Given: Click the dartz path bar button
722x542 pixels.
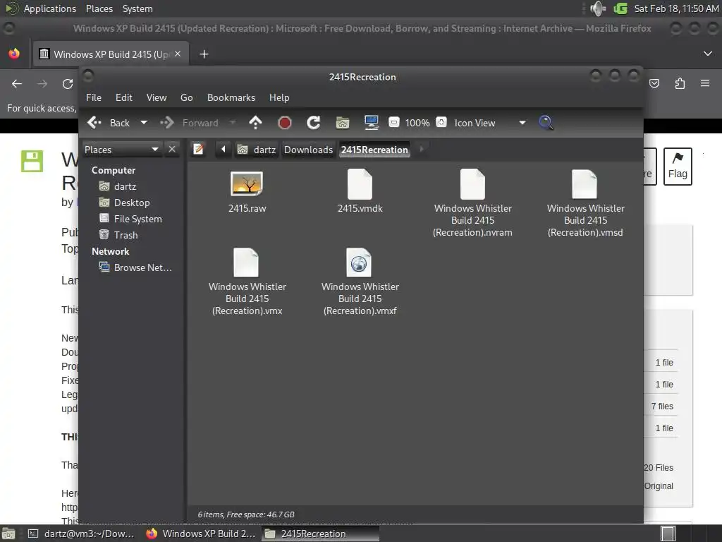Looking at the screenshot, I should click(257, 150).
